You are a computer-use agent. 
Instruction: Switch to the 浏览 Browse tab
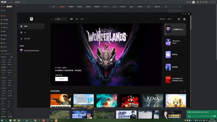(x=77, y=19)
